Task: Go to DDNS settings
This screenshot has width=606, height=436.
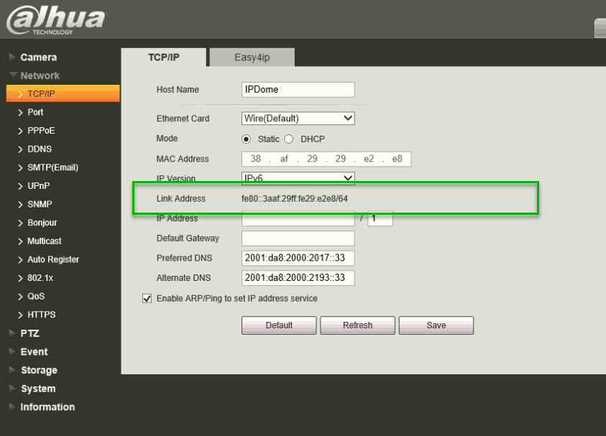Action: click(x=39, y=149)
